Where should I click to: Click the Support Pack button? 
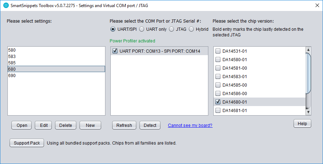[27, 143]
